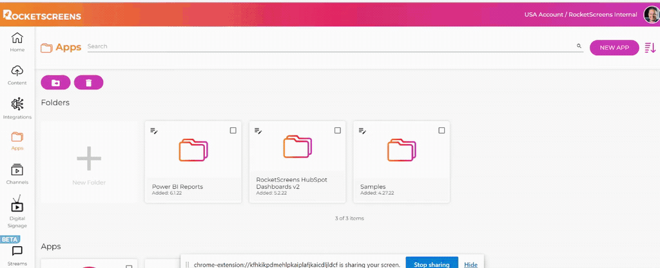Open the Samples folder
This screenshot has width=660, height=268.
pyautogui.click(x=402, y=162)
